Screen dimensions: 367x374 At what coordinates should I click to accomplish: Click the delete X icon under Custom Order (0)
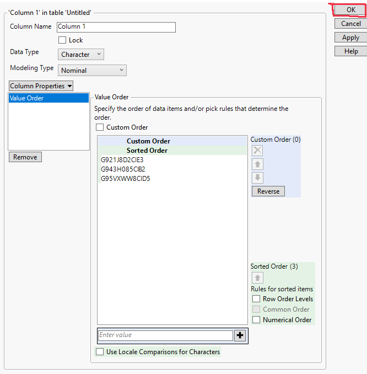[x=257, y=151]
